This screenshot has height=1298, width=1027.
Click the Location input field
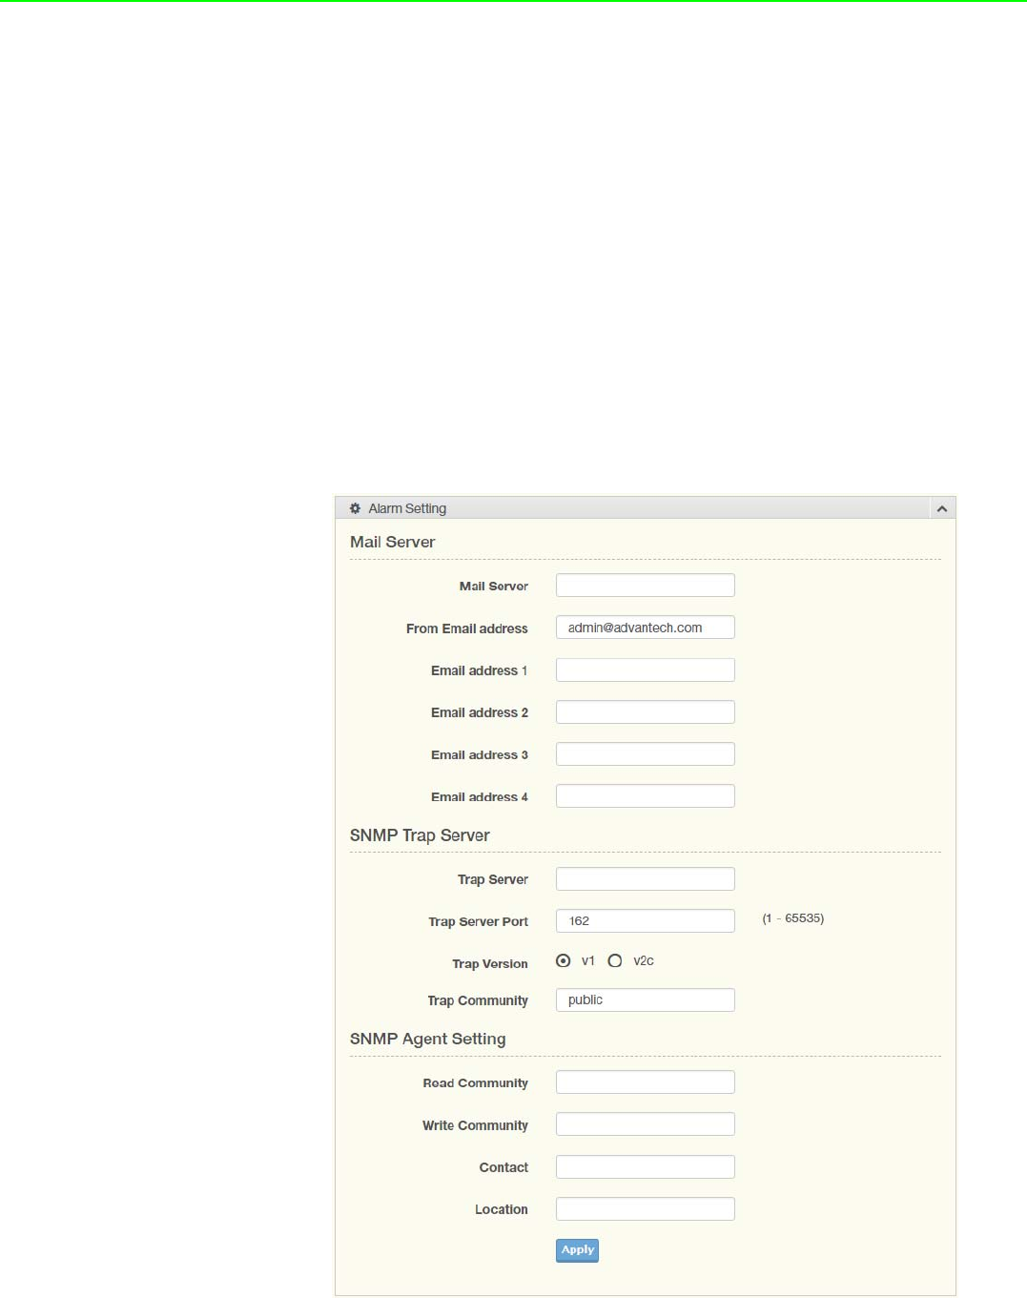click(646, 1208)
